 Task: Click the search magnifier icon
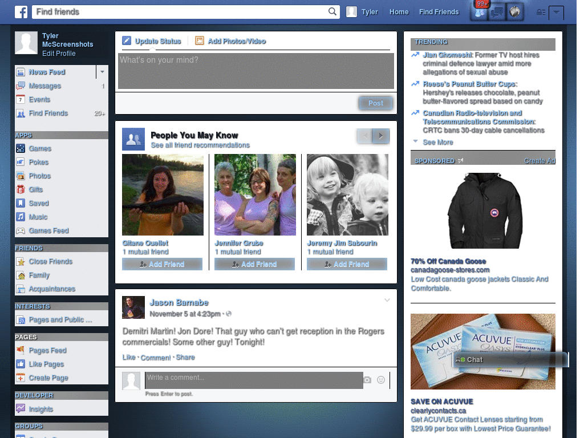(x=332, y=11)
